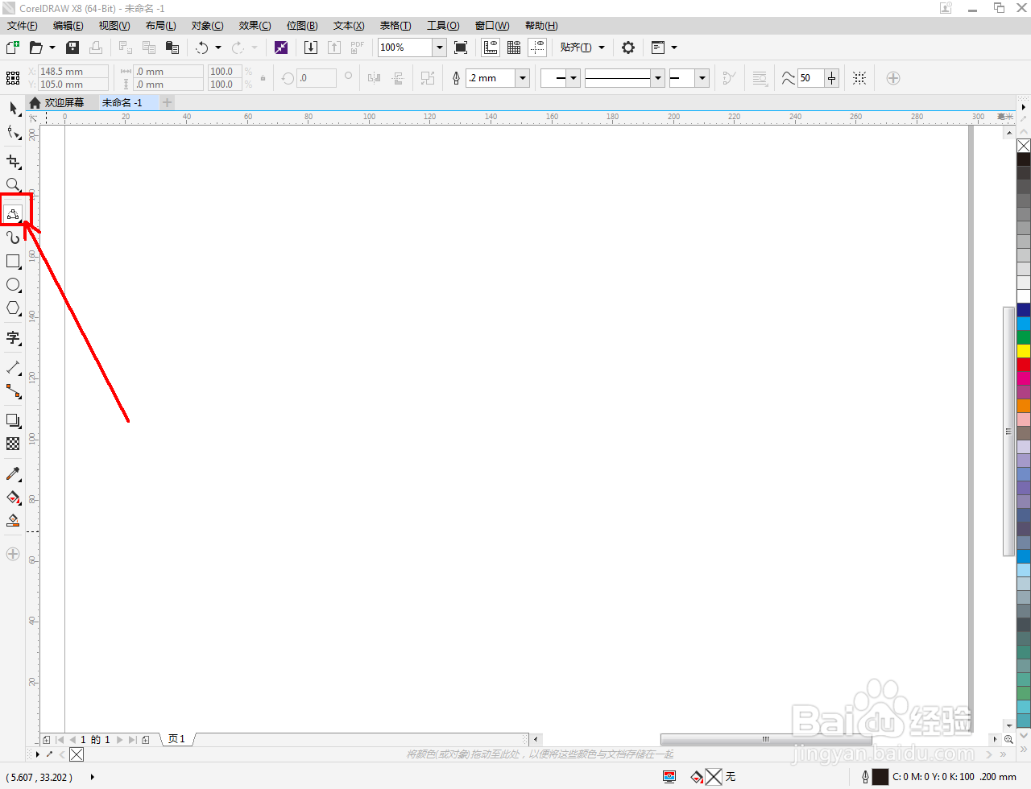
Task: Open the 帮助(H) menu
Action: click(x=541, y=26)
